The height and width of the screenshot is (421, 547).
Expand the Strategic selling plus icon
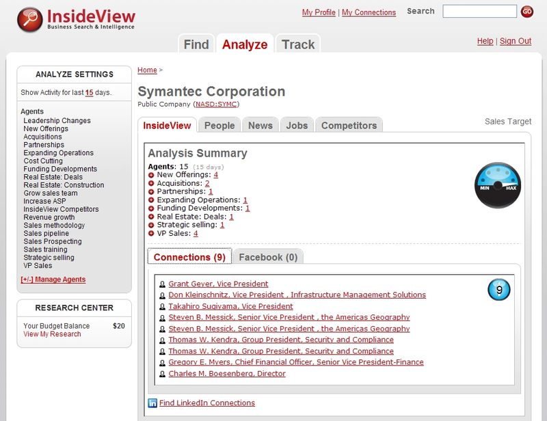coord(151,225)
